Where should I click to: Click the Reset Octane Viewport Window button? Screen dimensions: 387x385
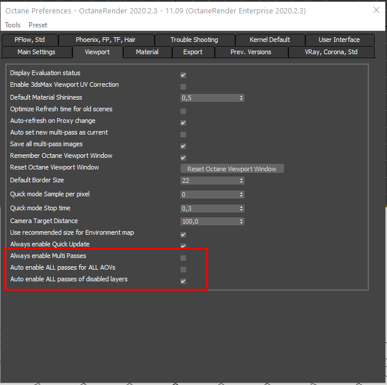(x=232, y=169)
